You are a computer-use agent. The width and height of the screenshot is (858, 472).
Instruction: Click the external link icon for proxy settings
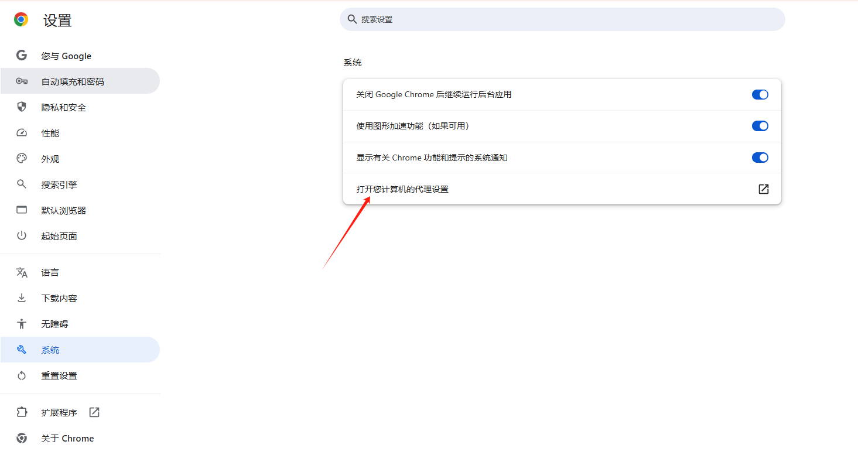(763, 189)
